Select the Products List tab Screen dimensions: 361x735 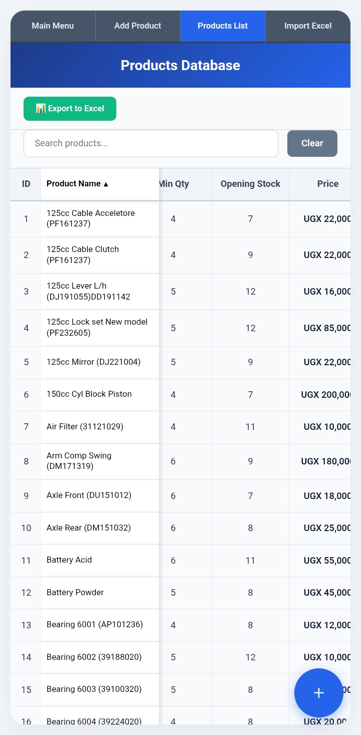223,26
